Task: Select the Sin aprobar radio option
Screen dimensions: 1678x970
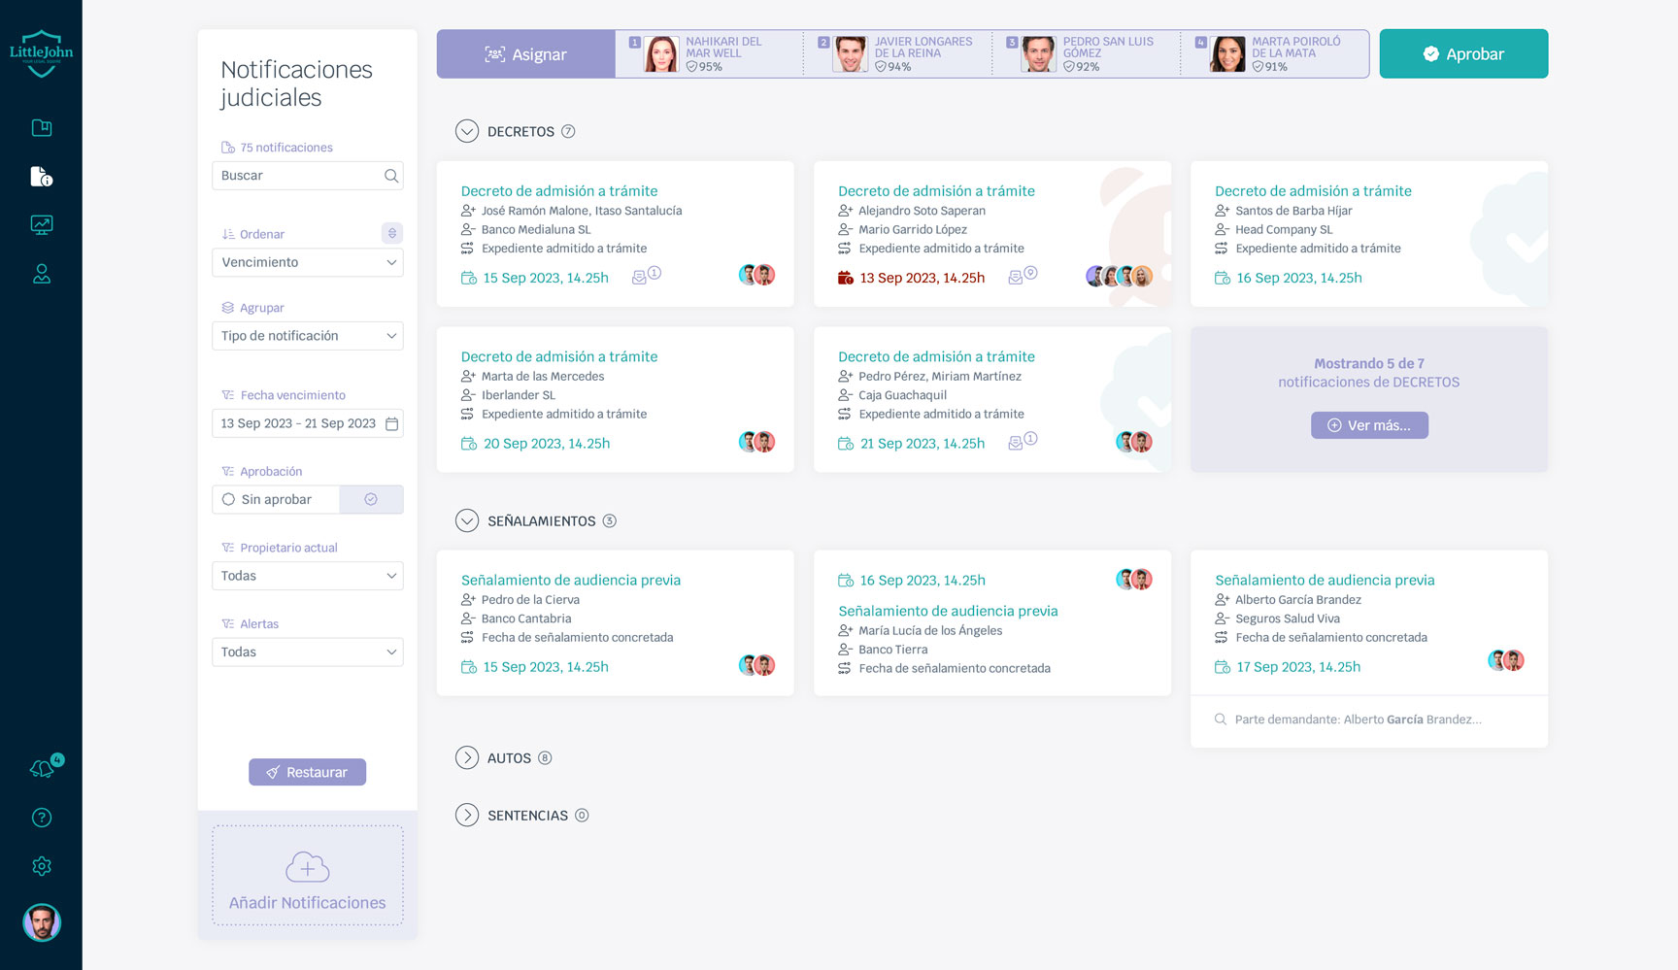Action: pos(229,499)
